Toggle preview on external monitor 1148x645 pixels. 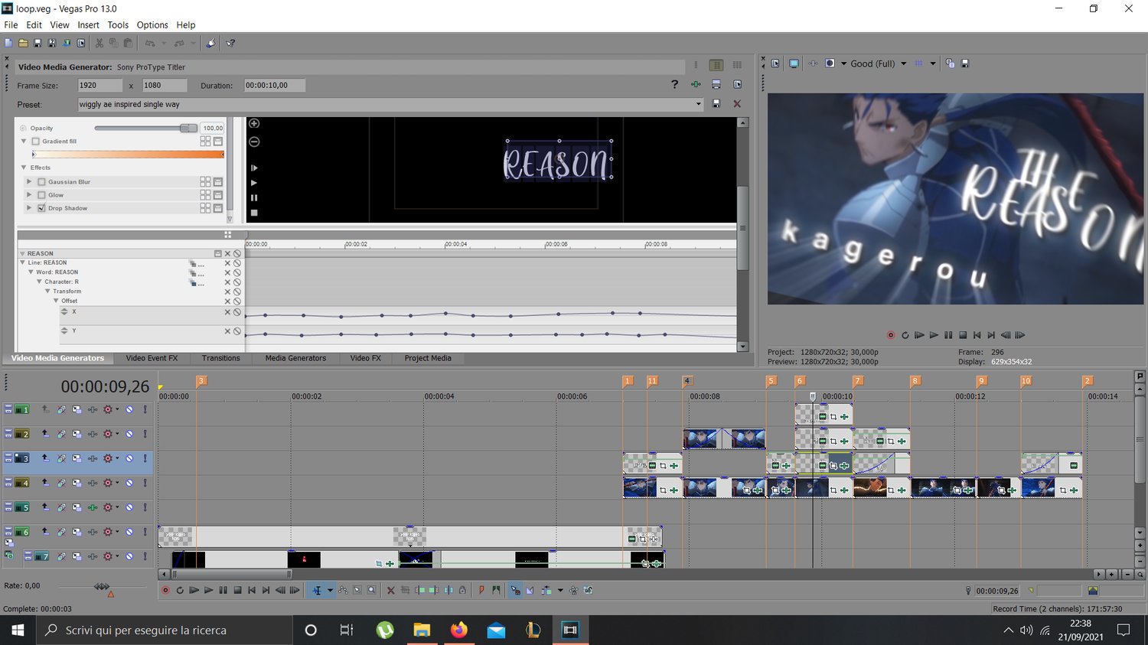(794, 64)
